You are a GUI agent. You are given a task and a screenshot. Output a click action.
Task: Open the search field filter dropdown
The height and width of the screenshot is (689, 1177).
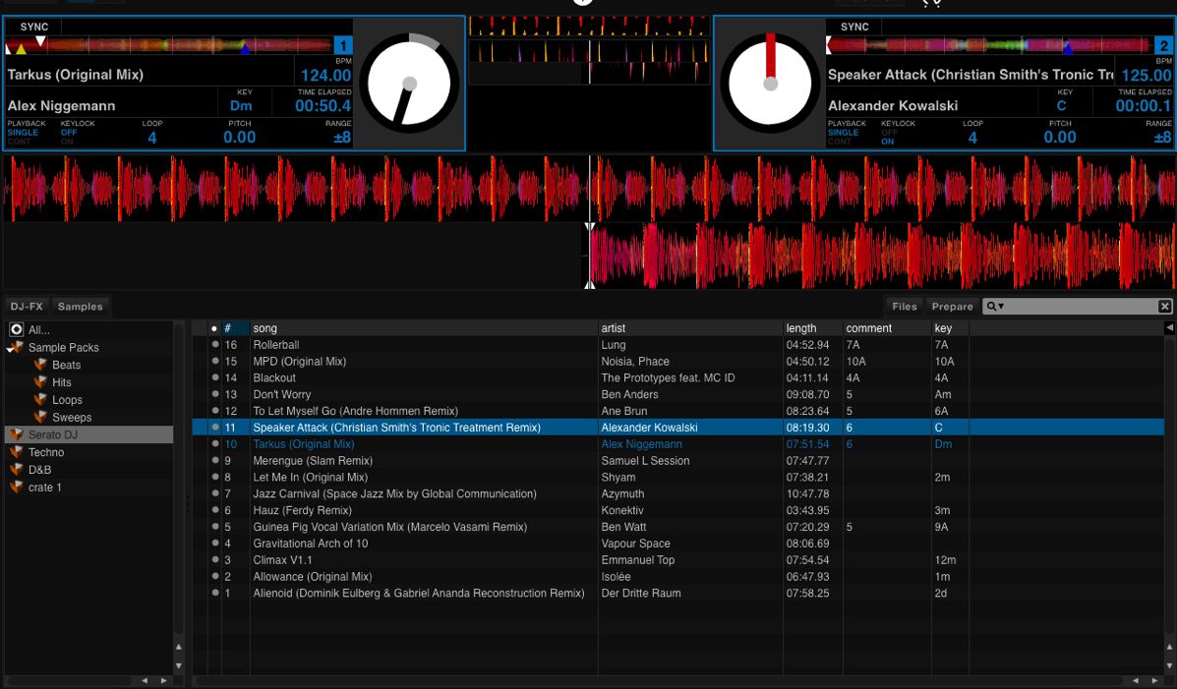(x=995, y=307)
